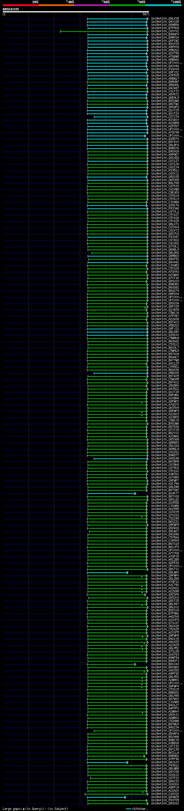
Task: Select UniRef100_A3B7K1 label
Action: tap(165, 474)
